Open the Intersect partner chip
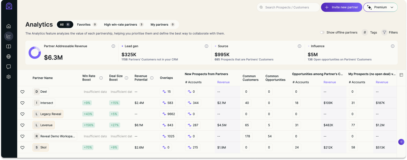Image resolution: width=407 pixels, height=160 pixels. point(44,103)
